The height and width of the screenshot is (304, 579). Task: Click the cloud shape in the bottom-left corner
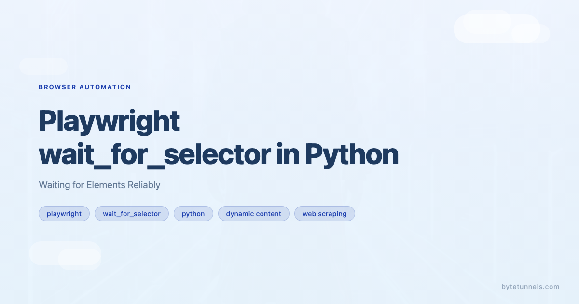pos(65,254)
